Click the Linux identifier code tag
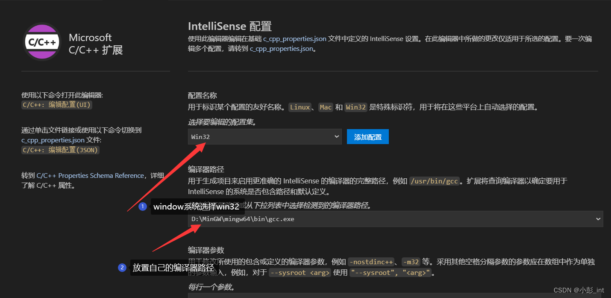This screenshot has height=298, width=611. (300, 107)
